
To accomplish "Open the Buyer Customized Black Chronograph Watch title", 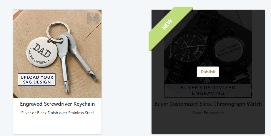I will tap(208, 104).
